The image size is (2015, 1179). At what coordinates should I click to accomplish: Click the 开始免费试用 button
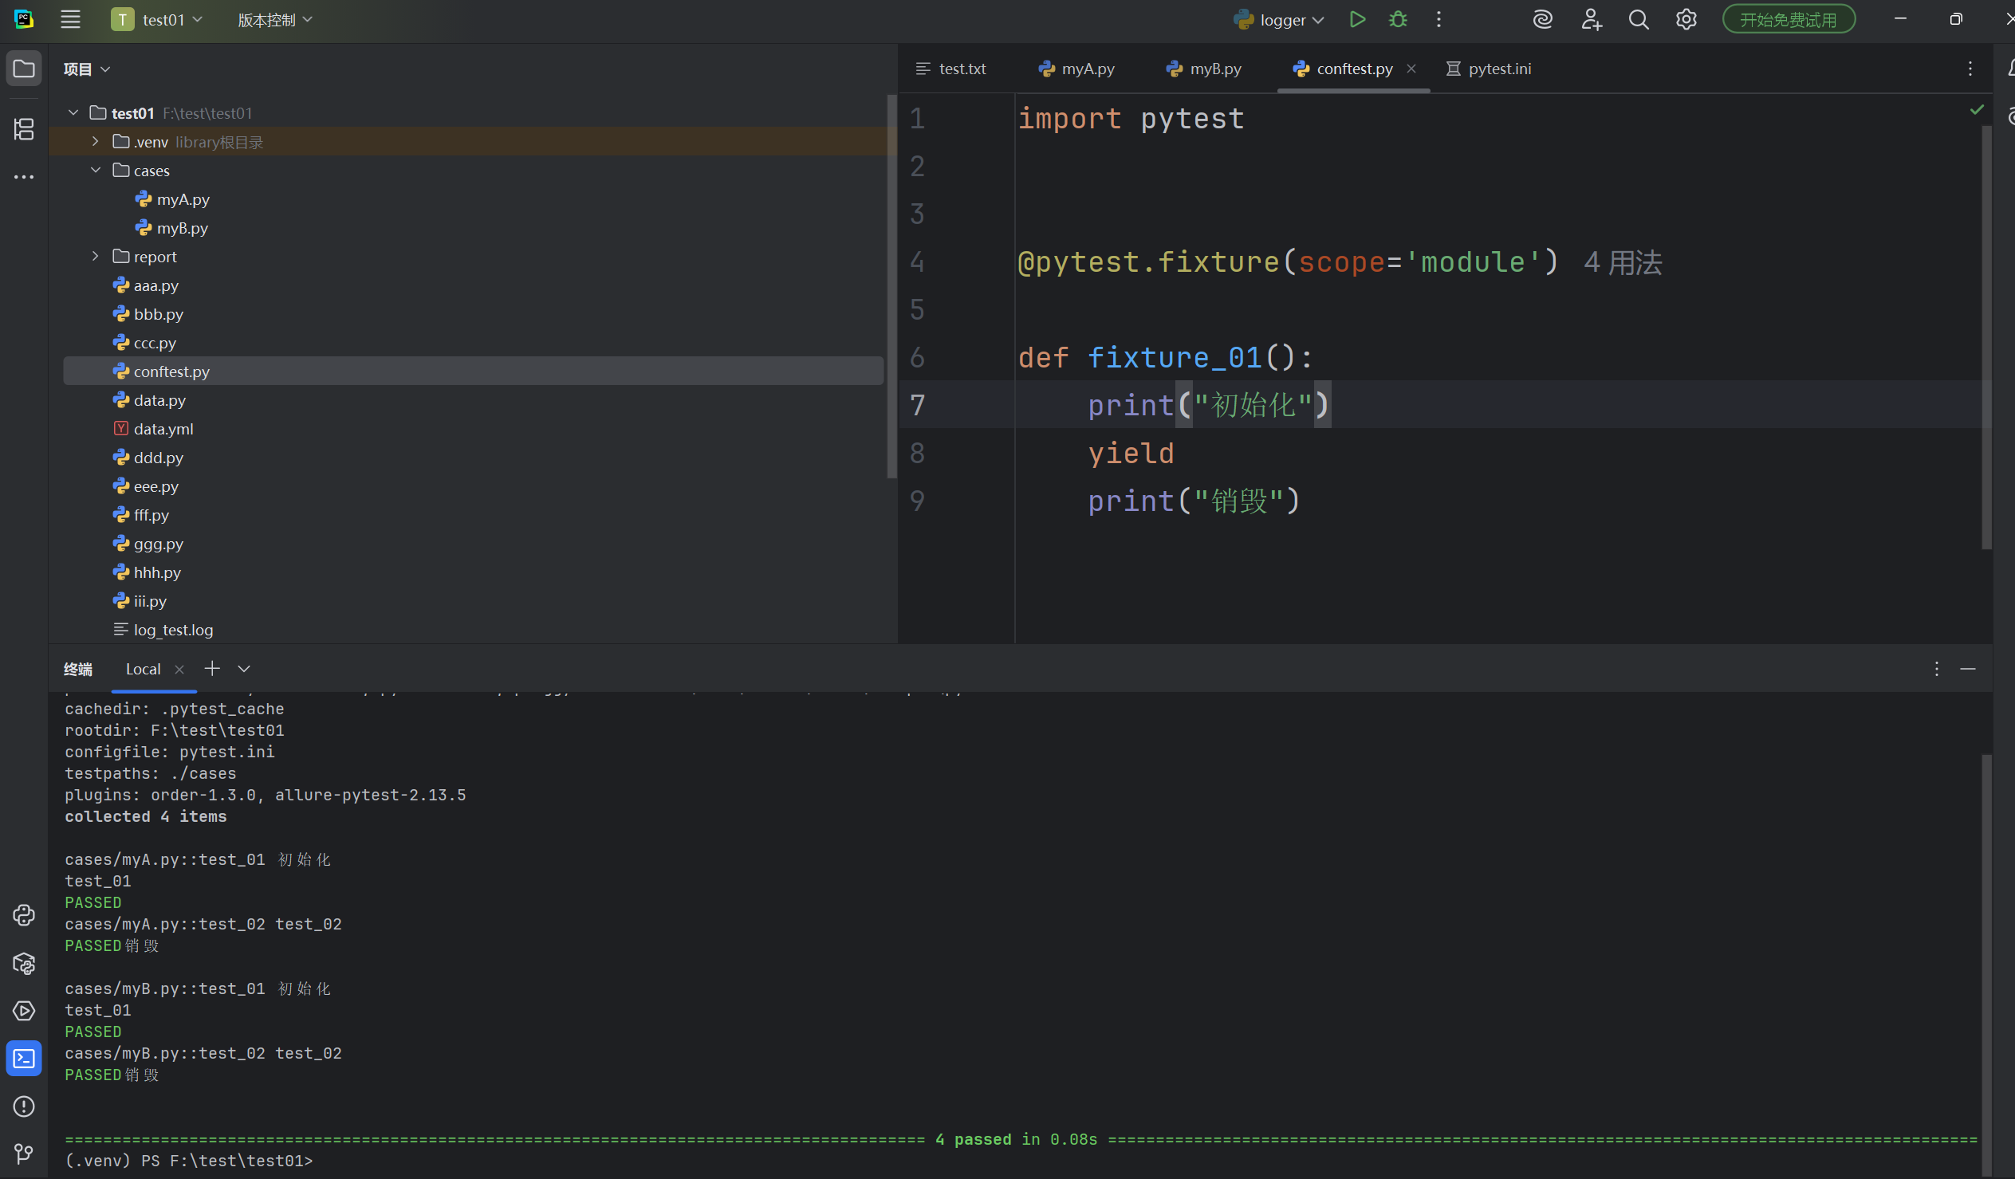pyautogui.click(x=1788, y=19)
